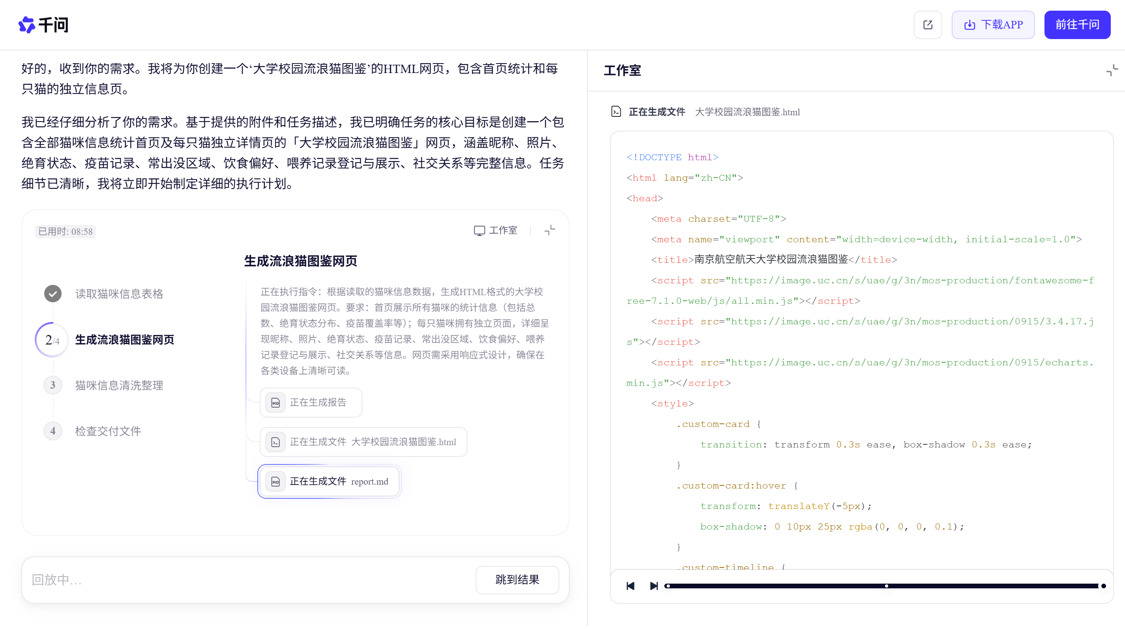Select step 3 猫咪信息清洗整理
Viewport: 1125px width, 629px height.
(x=119, y=386)
